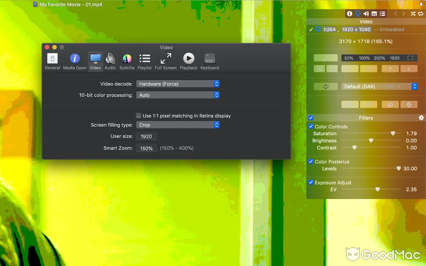Open the Filters settings gear
The width and height of the screenshot is (426, 266).
tap(421, 117)
